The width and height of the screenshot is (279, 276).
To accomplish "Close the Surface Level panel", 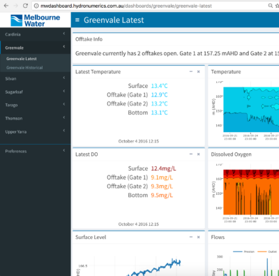I will (198, 237).
